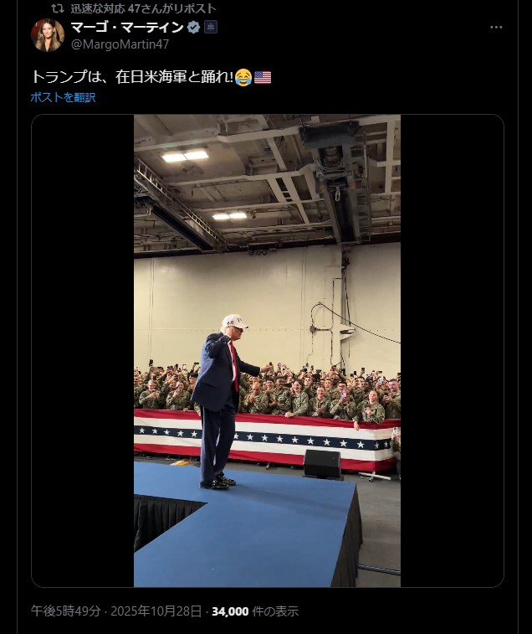Click the affiliation badge beside the verified checkmark
Image resolution: width=532 pixels, height=634 pixels.
tap(211, 27)
